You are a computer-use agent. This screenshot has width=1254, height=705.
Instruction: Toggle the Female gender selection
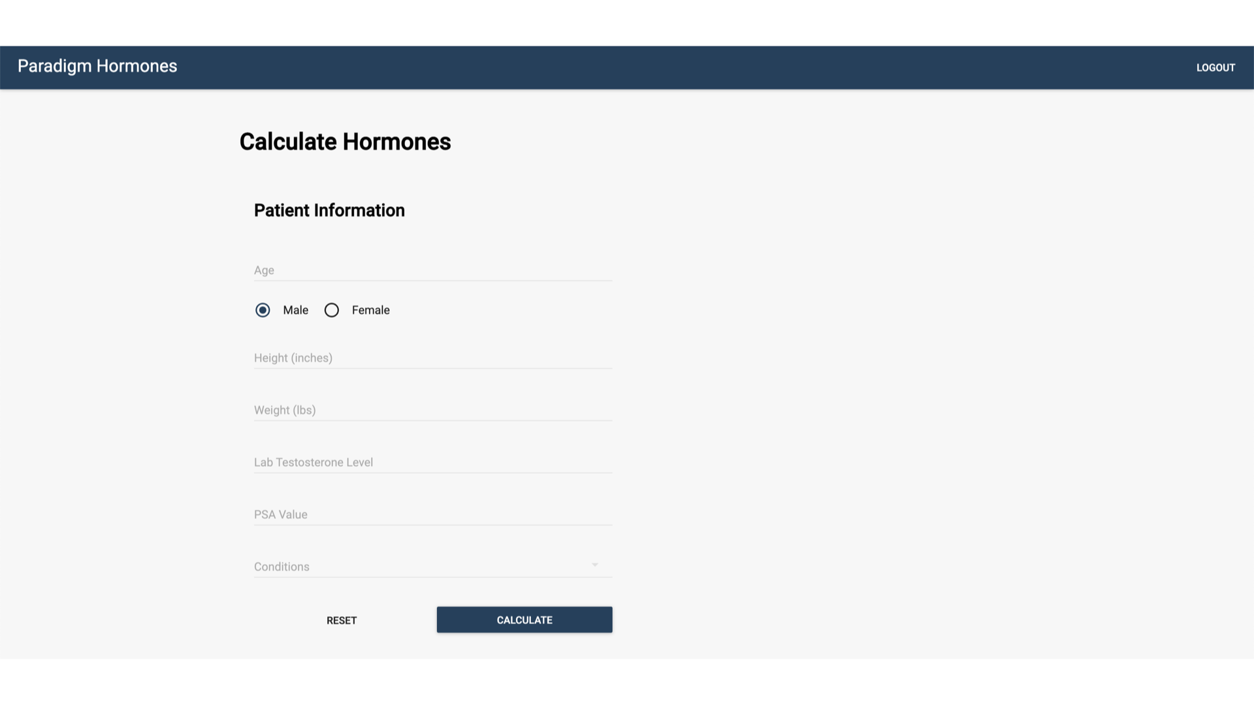click(330, 310)
